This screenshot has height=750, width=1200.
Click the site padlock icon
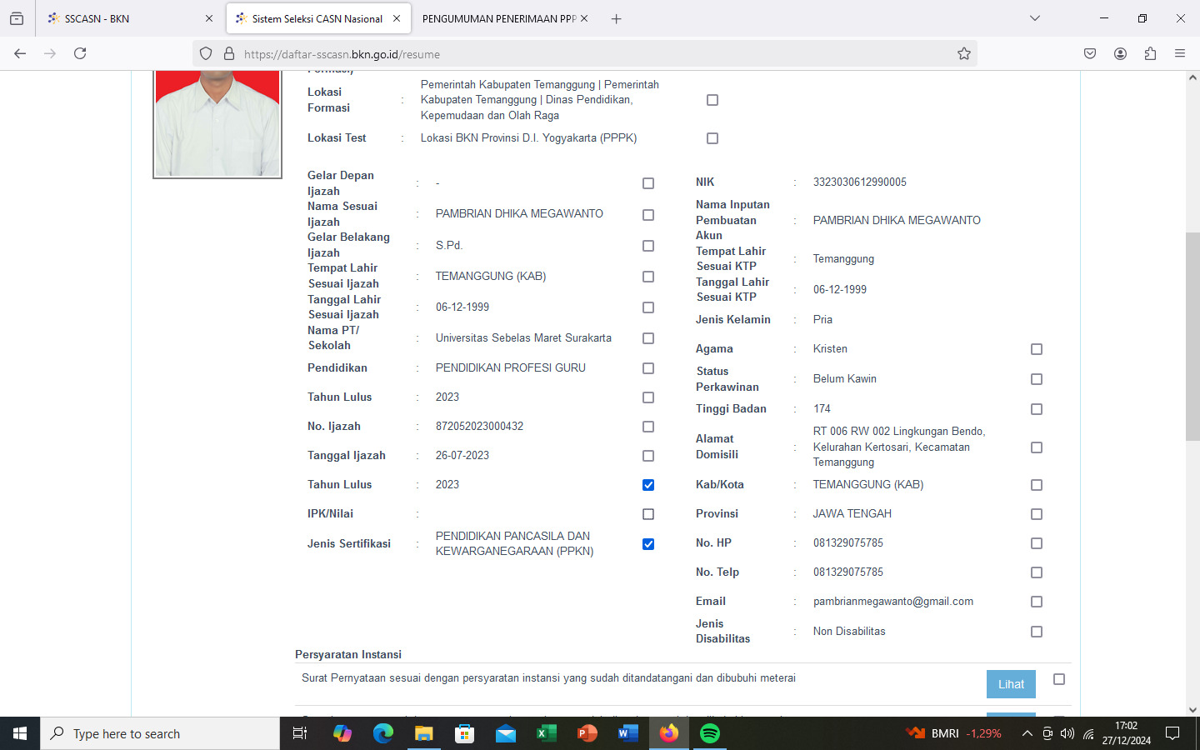coord(229,54)
